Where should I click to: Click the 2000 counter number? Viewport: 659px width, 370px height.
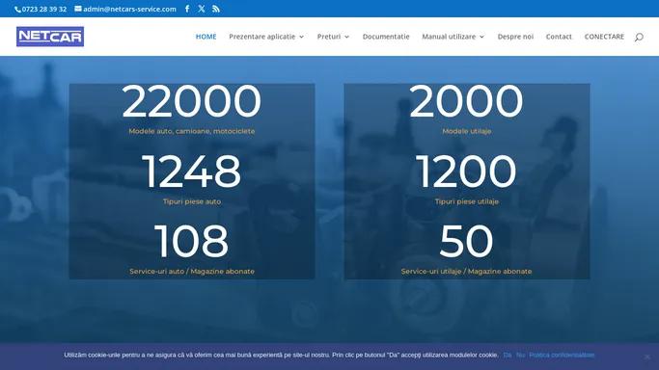(x=467, y=101)
